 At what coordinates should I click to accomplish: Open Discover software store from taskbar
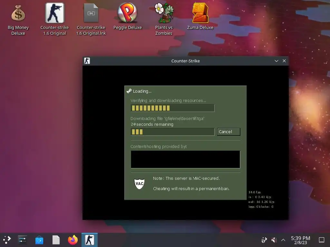pyautogui.click(x=39, y=240)
